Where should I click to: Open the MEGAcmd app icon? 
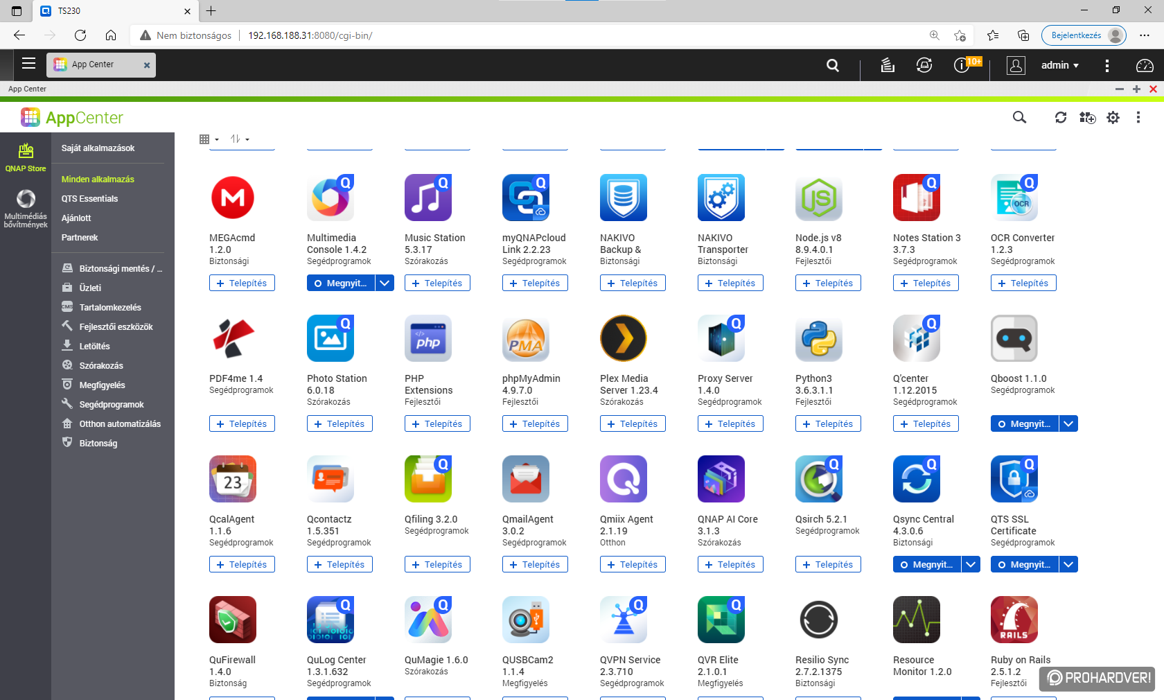pyautogui.click(x=233, y=198)
